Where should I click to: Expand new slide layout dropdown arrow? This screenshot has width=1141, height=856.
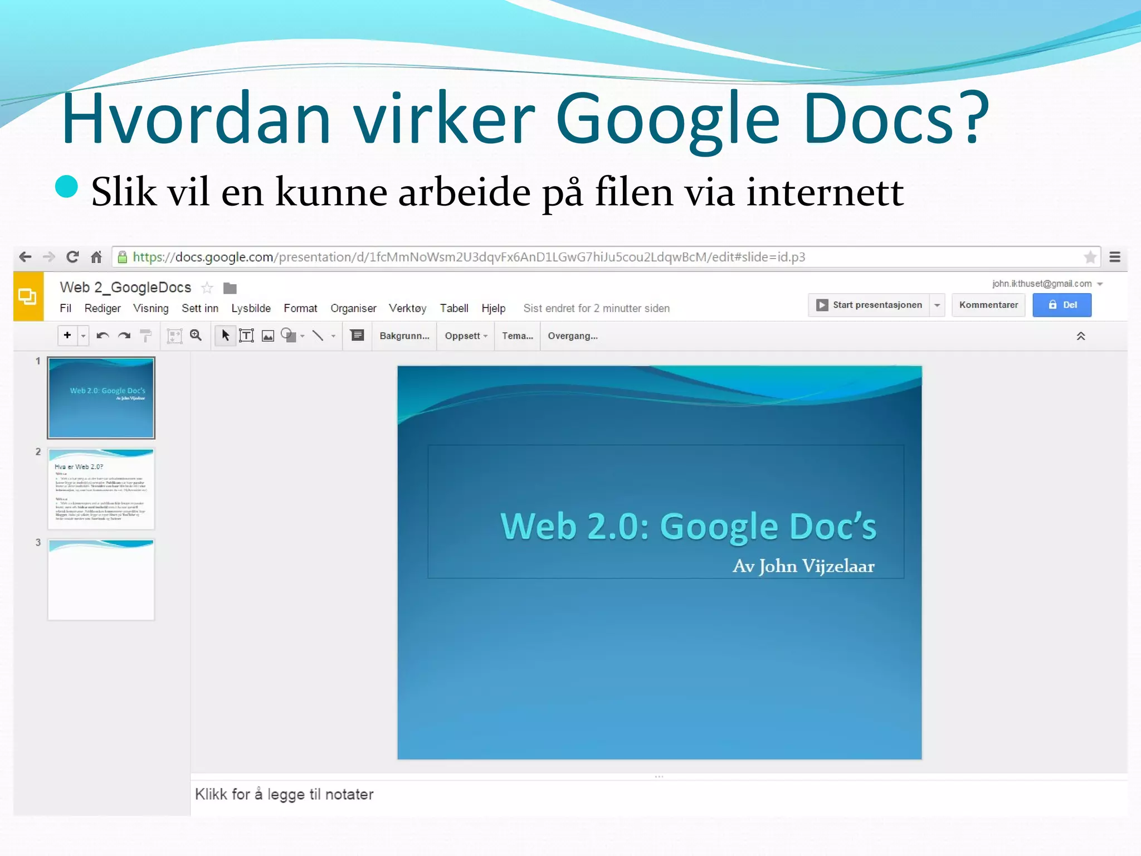[x=83, y=336]
